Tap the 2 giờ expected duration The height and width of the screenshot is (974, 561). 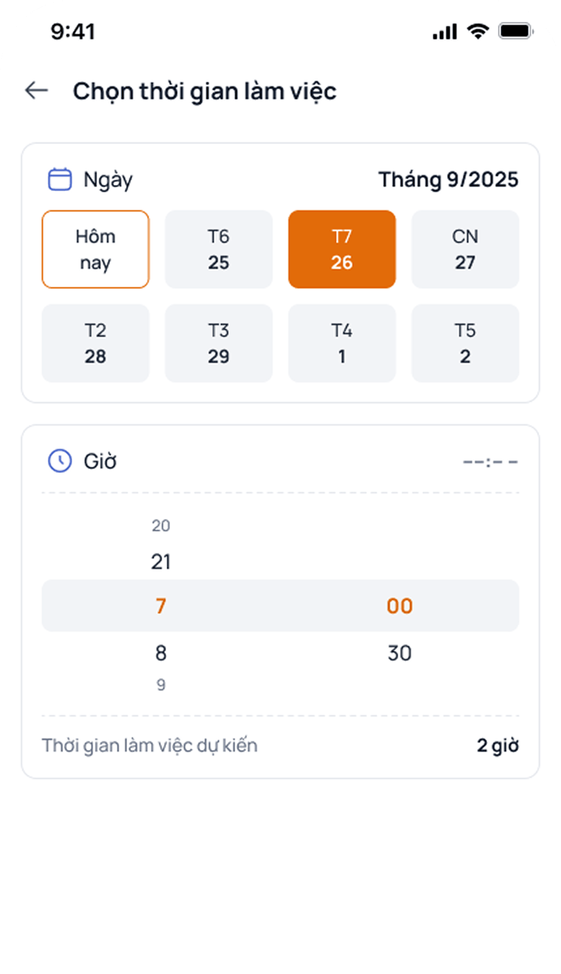pos(497,746)
